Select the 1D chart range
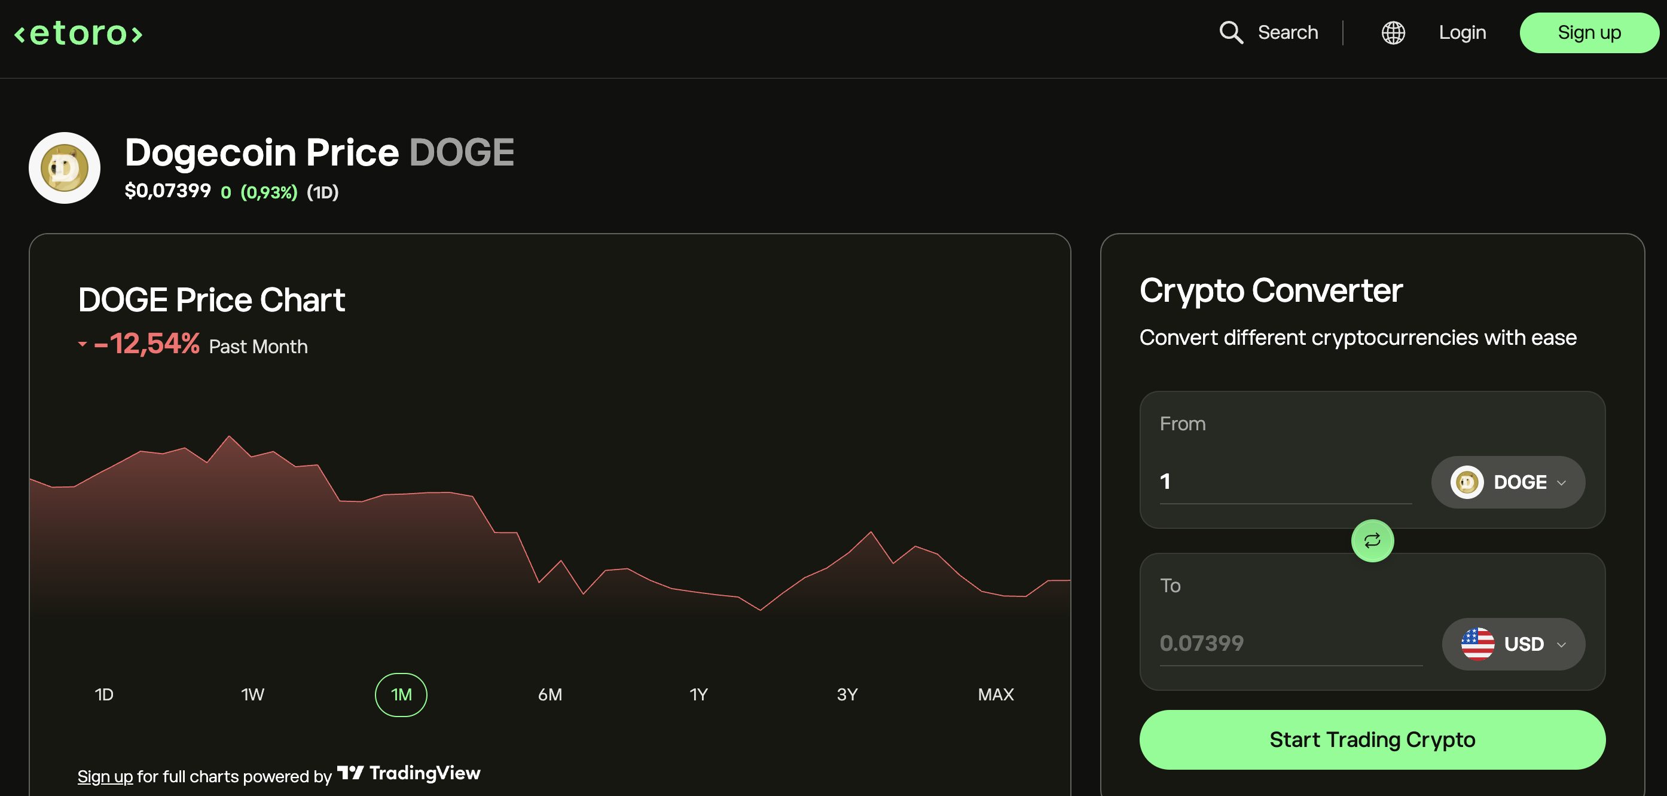 104,694
